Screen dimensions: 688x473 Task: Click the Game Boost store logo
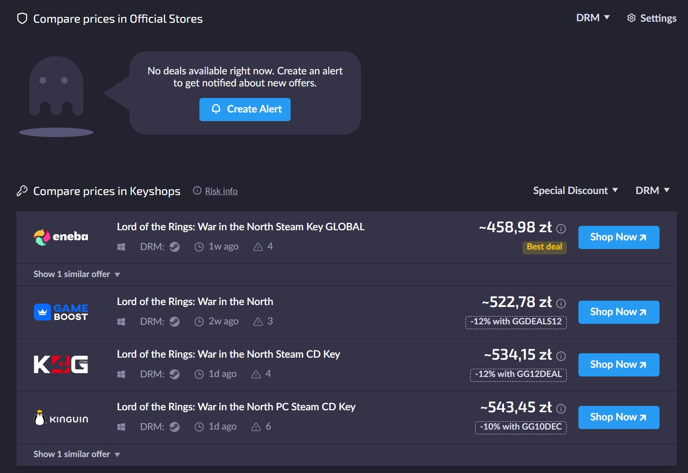[x=61, y=312]
